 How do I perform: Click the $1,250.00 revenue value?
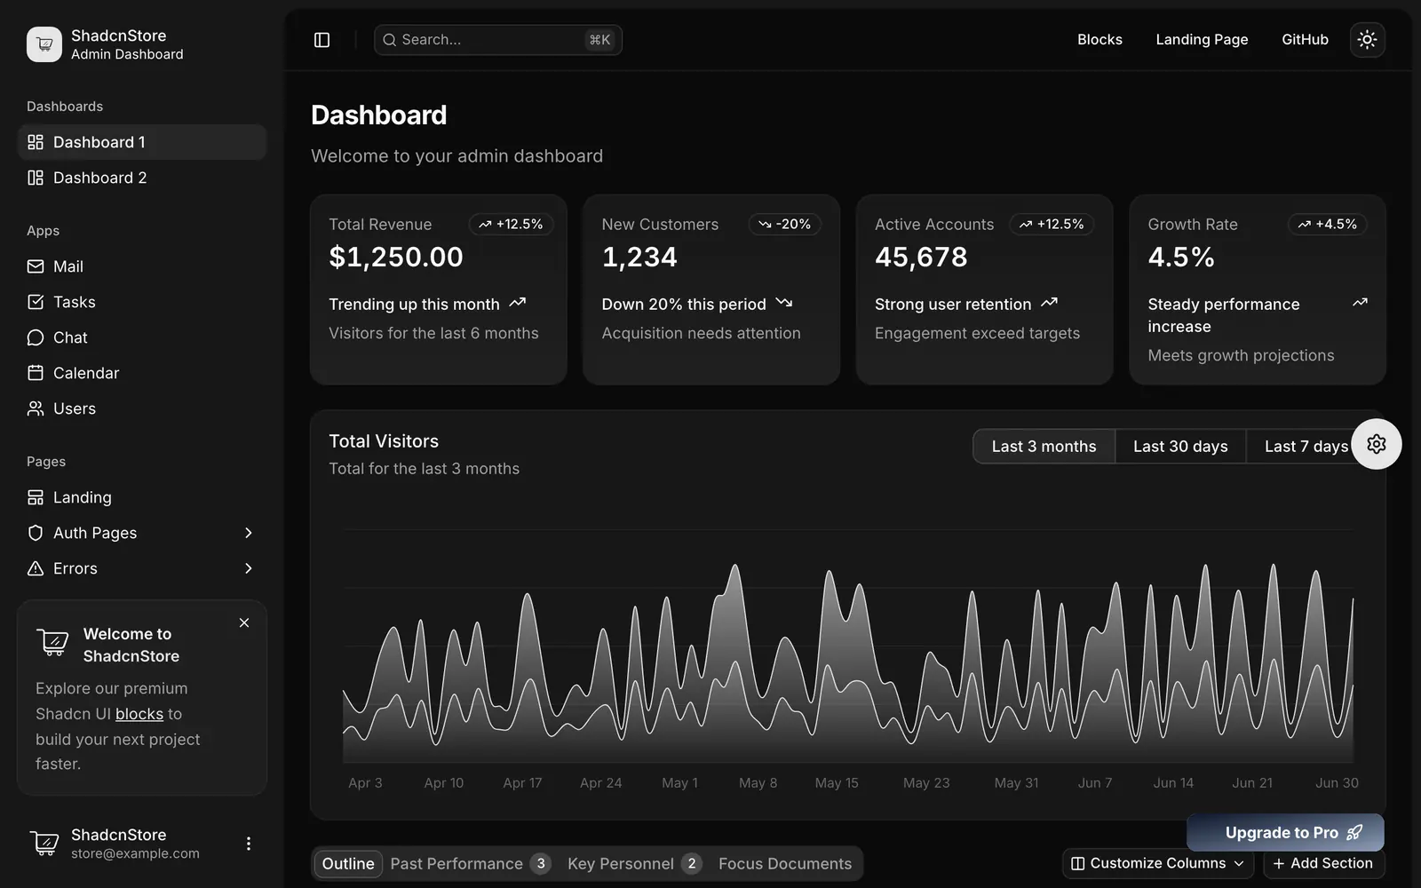coord(396,258)
